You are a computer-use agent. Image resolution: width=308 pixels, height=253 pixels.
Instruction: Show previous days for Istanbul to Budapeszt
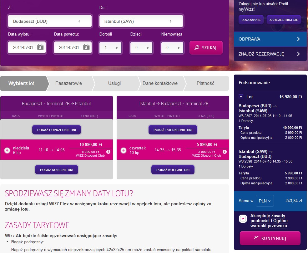173,130
